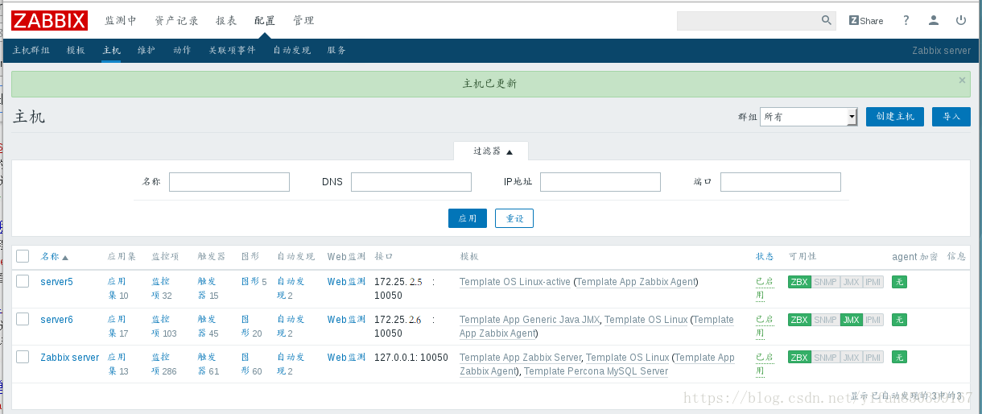Open the host group dropdown
The image size is (982, 414).
(x=809, y=117)
